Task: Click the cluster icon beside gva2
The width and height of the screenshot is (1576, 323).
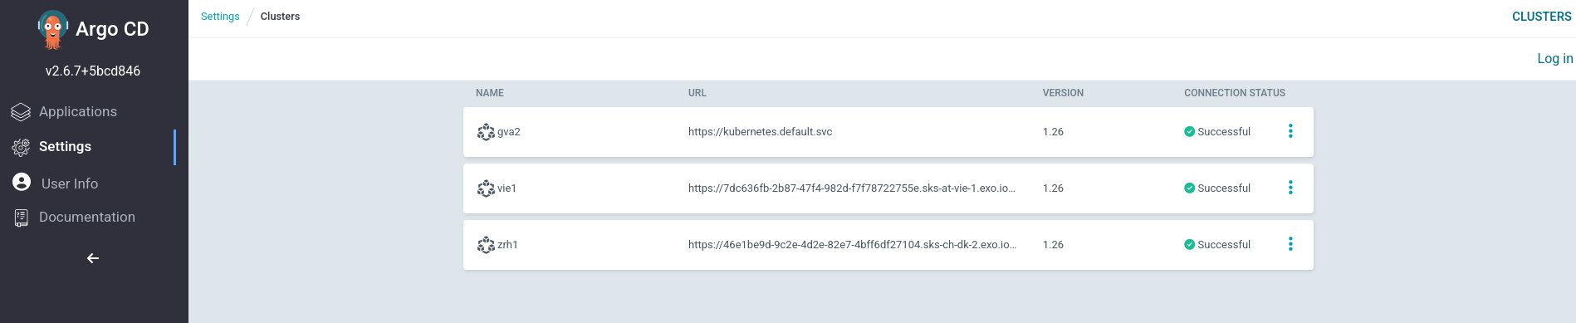Action: [x=486, y=132]
